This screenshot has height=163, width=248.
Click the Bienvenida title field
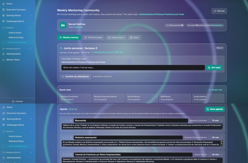(x=131, y=121)
